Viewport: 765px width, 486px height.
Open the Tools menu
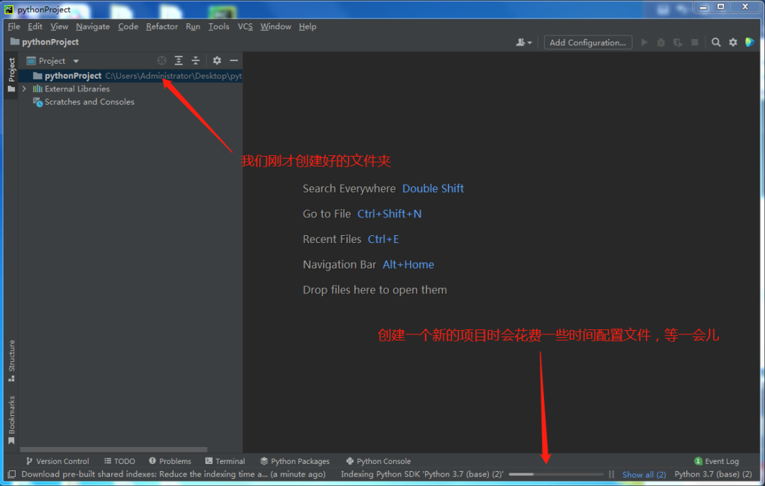coord(219,26)
